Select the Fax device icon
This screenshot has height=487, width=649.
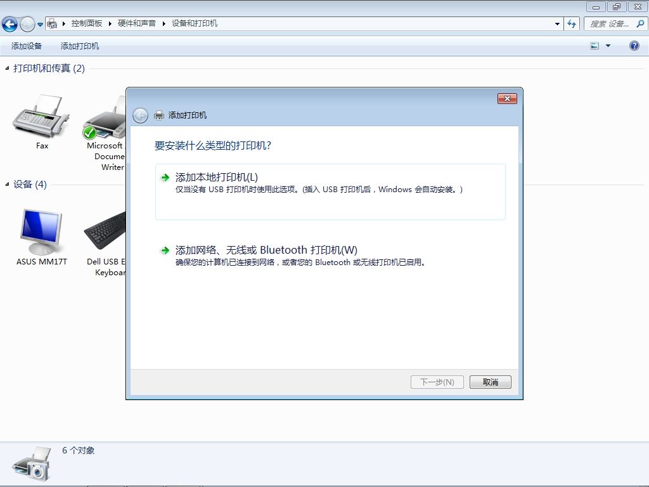click(x=41, y=116)
